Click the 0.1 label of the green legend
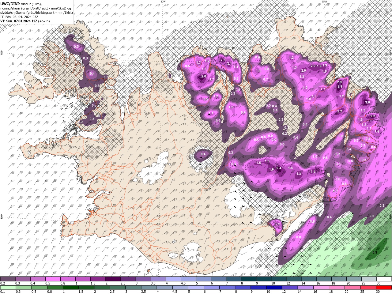The image size is (392, 294). [x=2, y=292]
